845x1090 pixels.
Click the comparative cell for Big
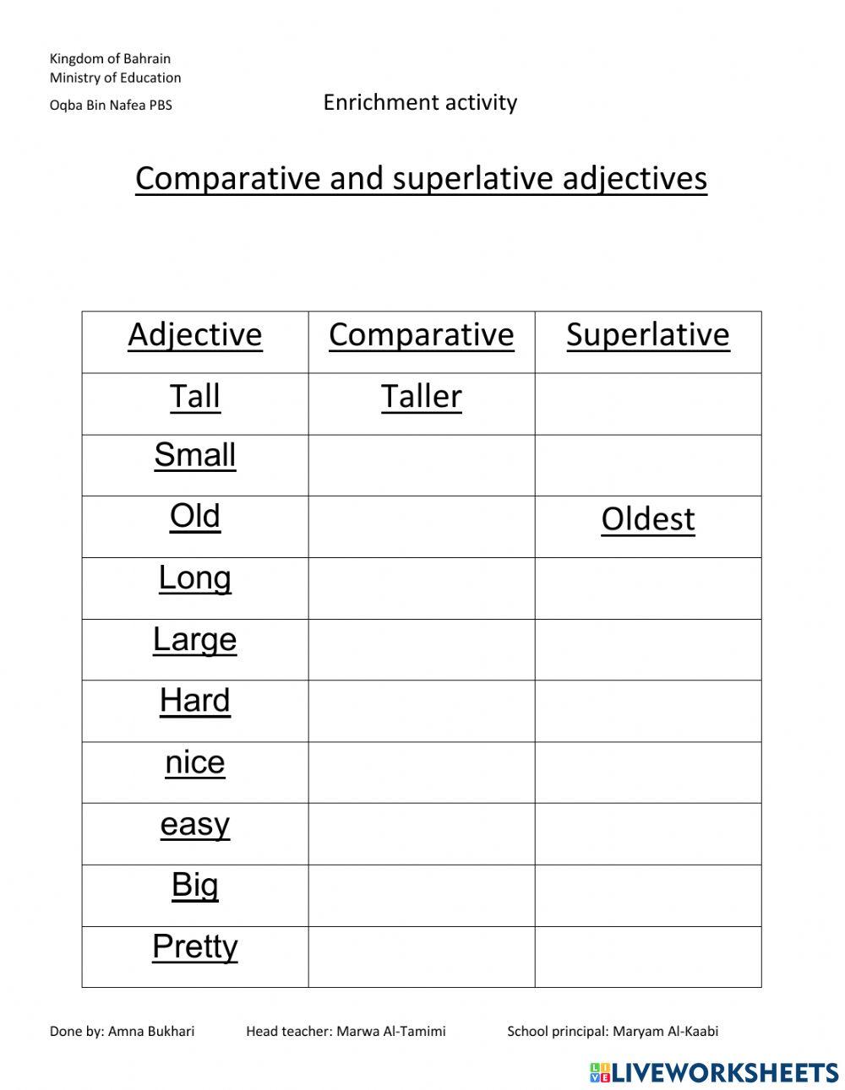coord(421,896)
